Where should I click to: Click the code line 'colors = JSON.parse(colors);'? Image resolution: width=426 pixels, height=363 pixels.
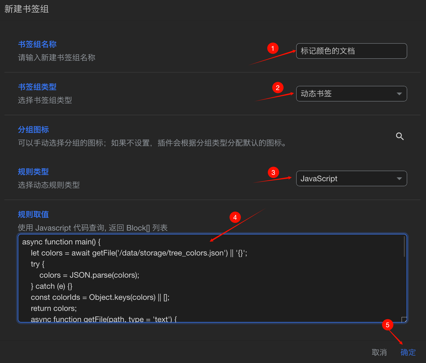89,275
